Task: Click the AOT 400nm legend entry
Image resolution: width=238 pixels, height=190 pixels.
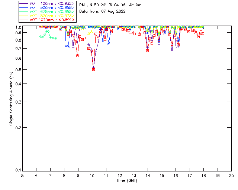Action: 47,4
